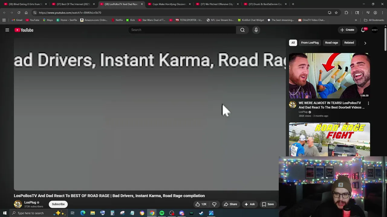387x217 pixels.
Task: Open the WE WERE ALMOST IN TEARS video title
Action: [x=331, y=105]
